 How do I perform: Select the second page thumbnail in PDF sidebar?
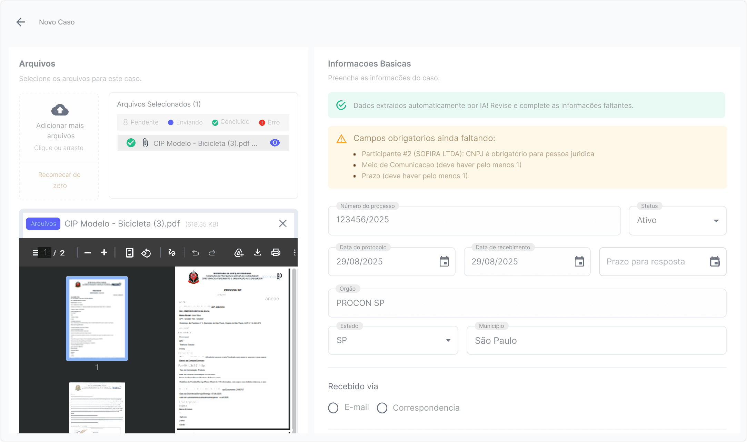click(x=97, y=407)
